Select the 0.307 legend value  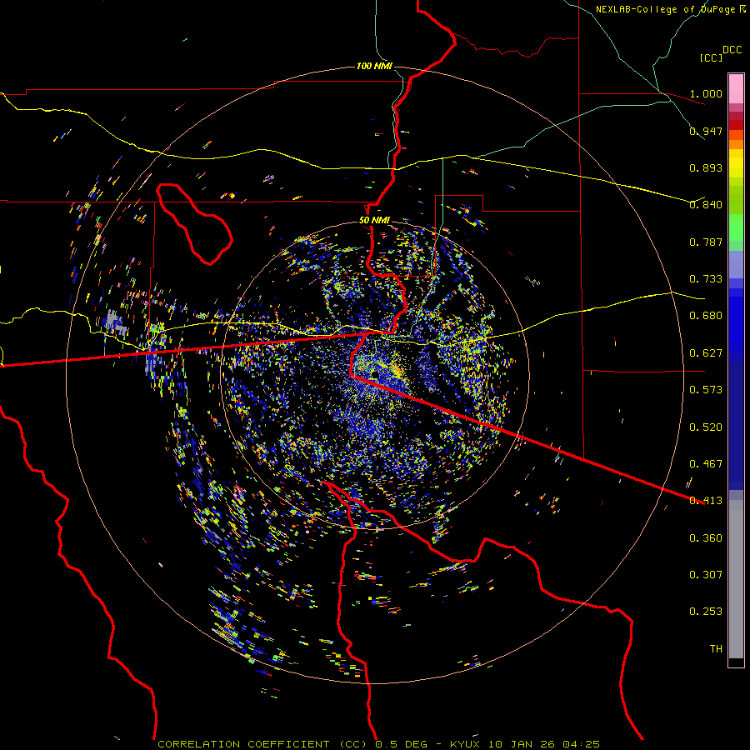(706, 575)
